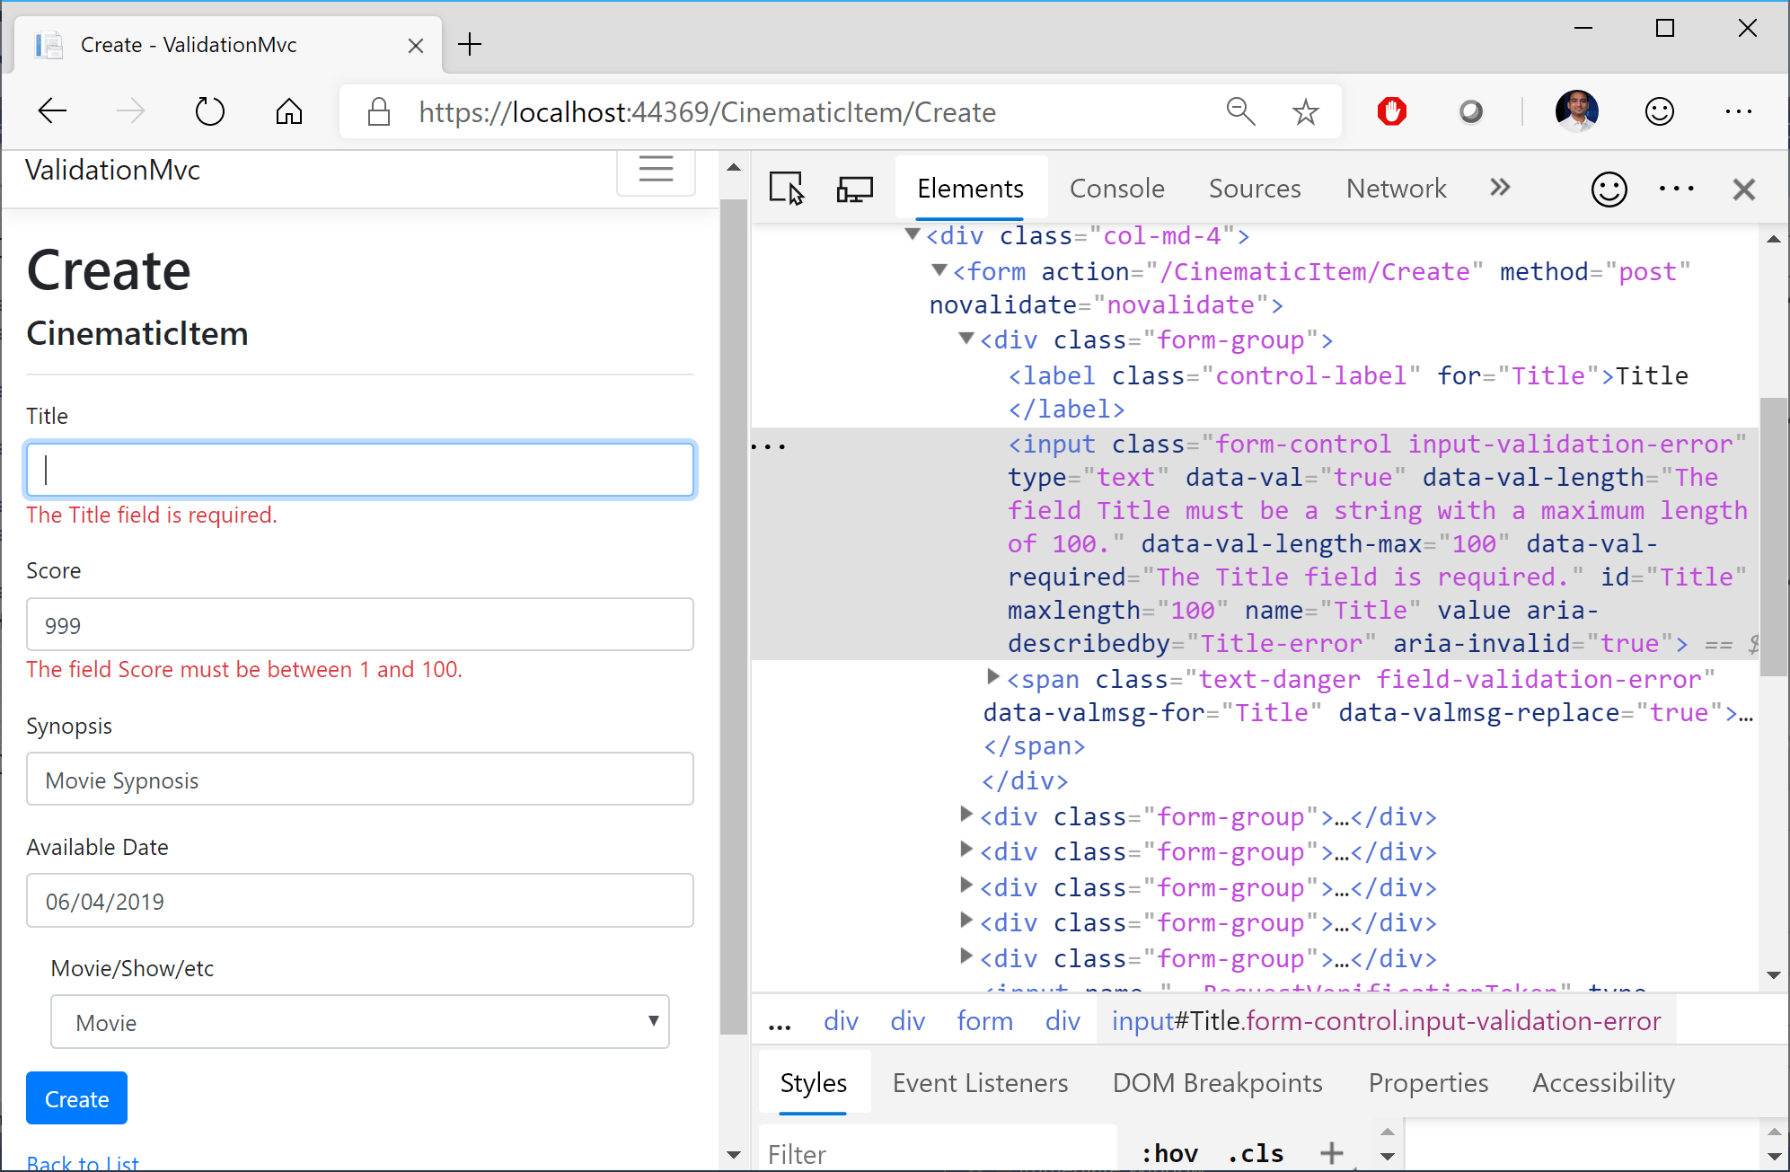Open the Event Listeners tab

tap(980, 1082)
